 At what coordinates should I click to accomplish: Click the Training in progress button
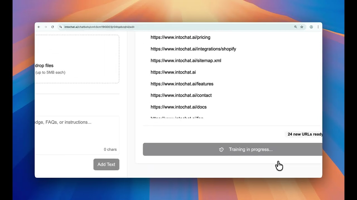pyautogui.click(x=233, y=149)
